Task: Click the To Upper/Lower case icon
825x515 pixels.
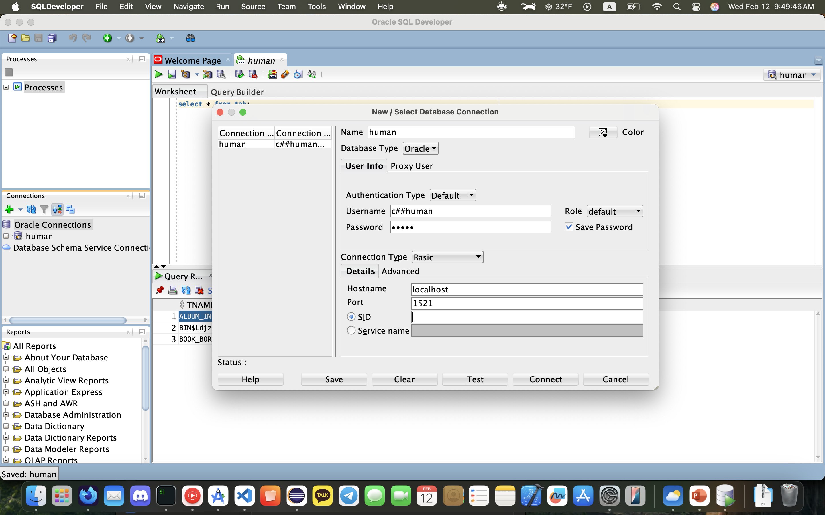Action: click(312, 74)
